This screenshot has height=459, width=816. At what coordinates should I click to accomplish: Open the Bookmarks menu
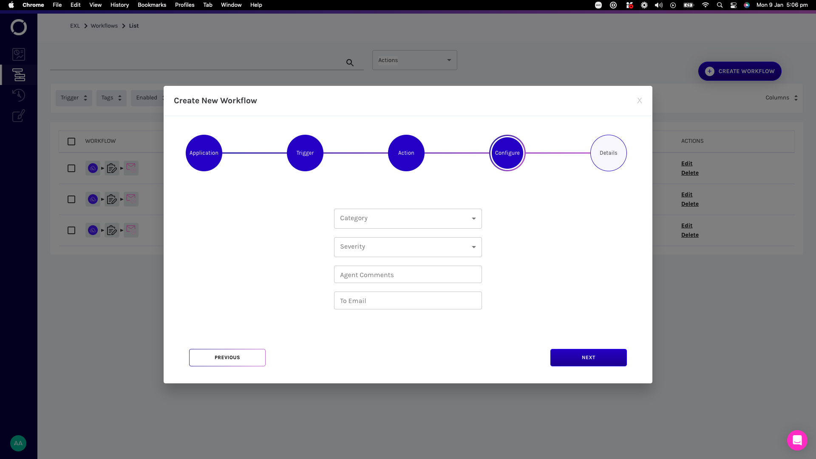pos(152,5)
